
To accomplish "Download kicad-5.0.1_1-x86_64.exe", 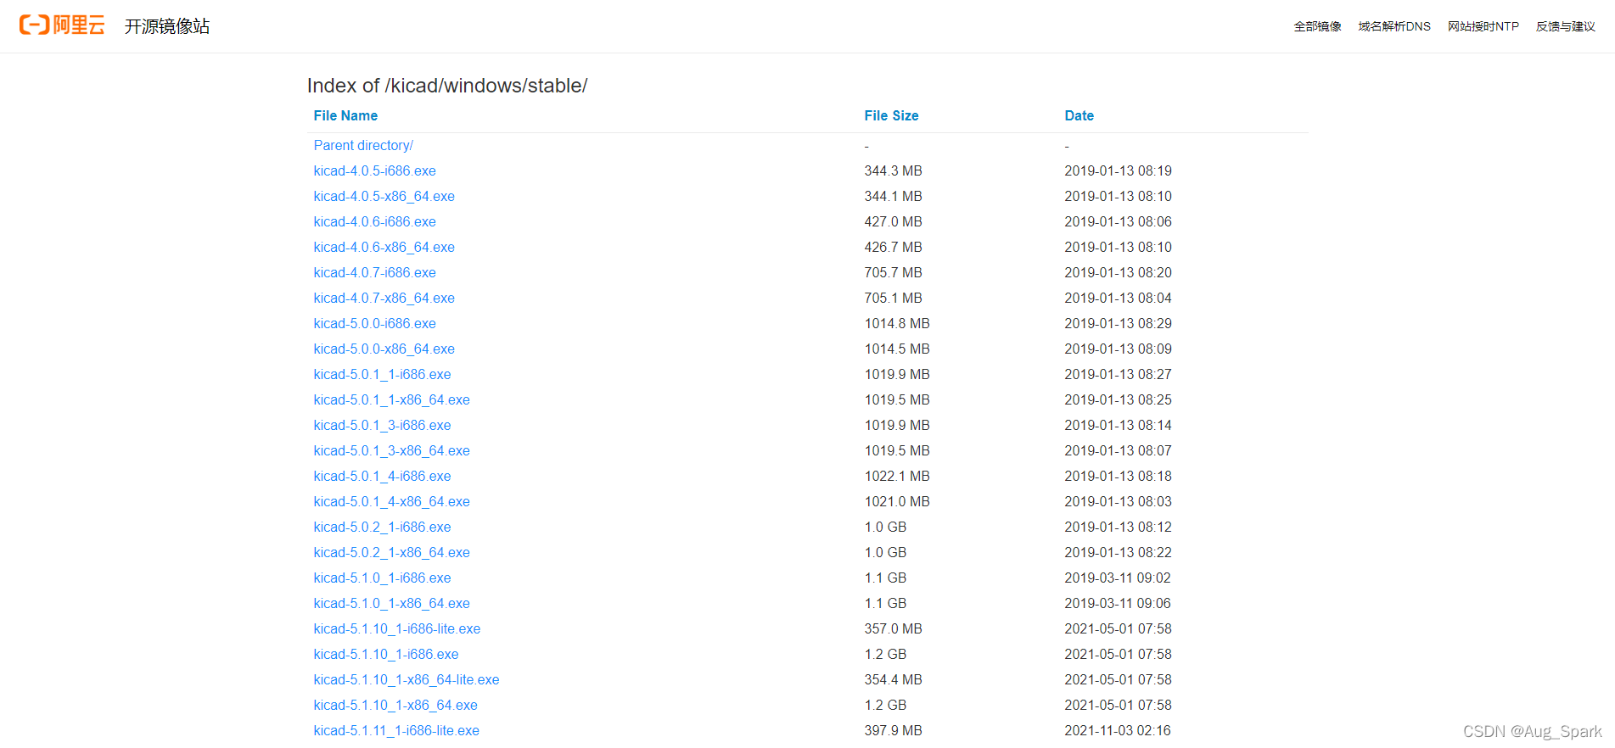I will (x=391, y=399).
